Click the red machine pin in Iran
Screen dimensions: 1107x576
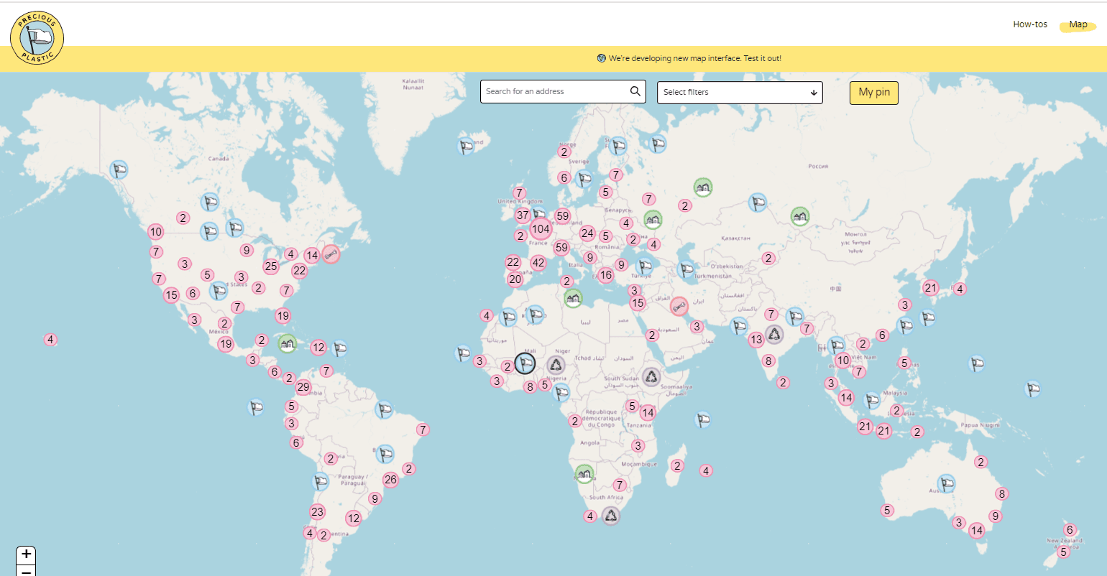pyautogui.click(x=679, y=307)
